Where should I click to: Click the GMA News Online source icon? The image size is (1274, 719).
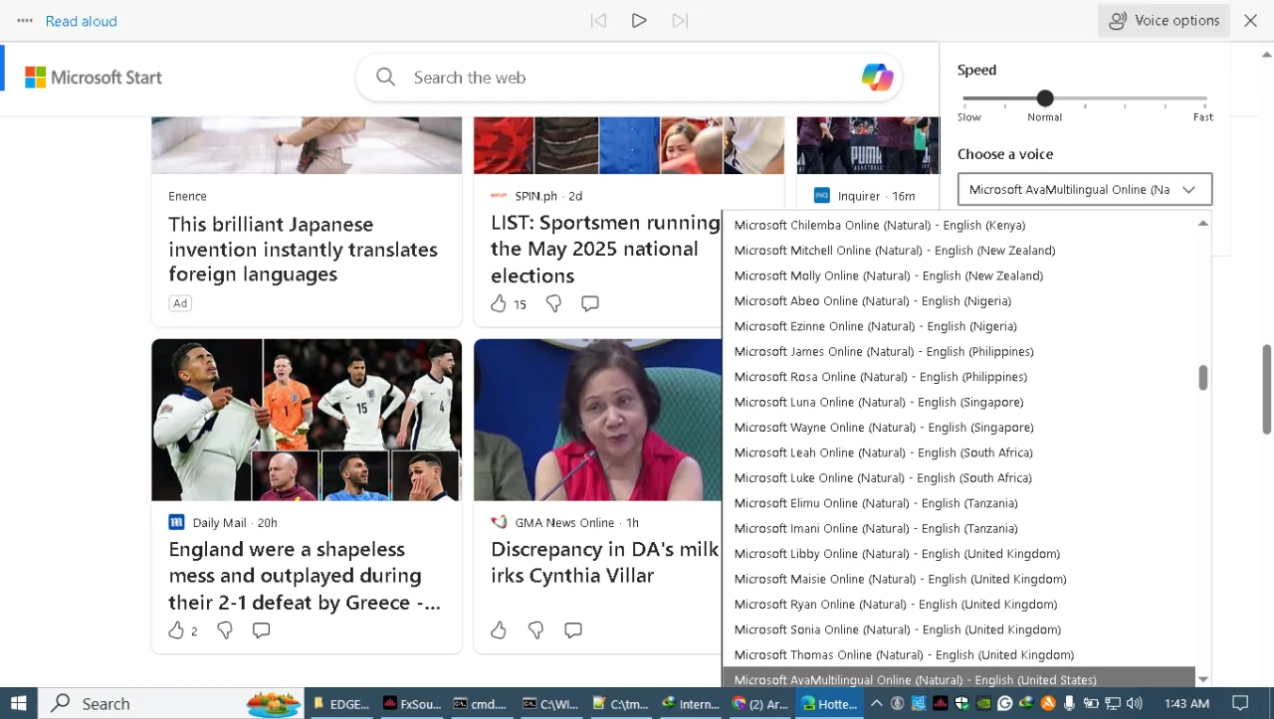click(499, 522)
